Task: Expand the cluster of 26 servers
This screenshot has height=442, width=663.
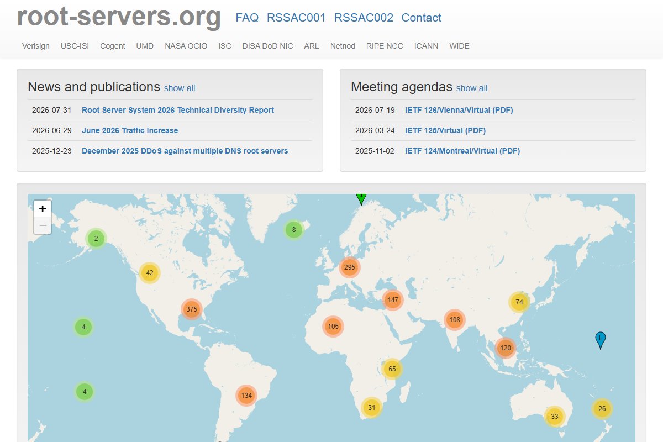Action: [602, 409]
